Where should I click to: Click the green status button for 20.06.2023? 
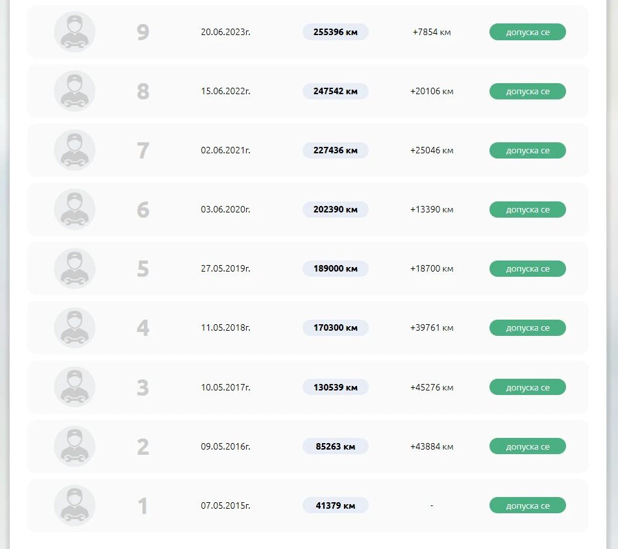pos(527,32)
